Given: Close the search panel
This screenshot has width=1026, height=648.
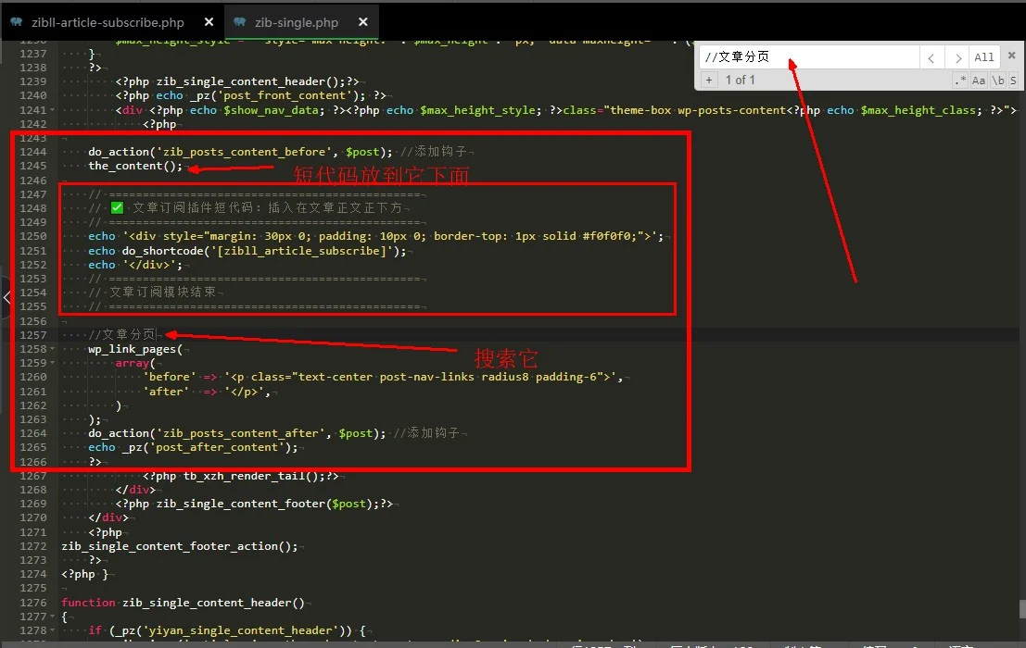Looking at the screenshot, I should pyautogui.click(x=1011, y=57).
